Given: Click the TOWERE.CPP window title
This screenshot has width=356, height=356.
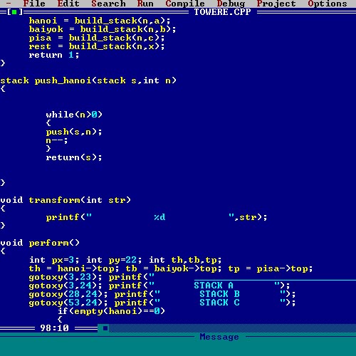Looking at the screenshot, I should pyautogui.click(x=222, y=12).
